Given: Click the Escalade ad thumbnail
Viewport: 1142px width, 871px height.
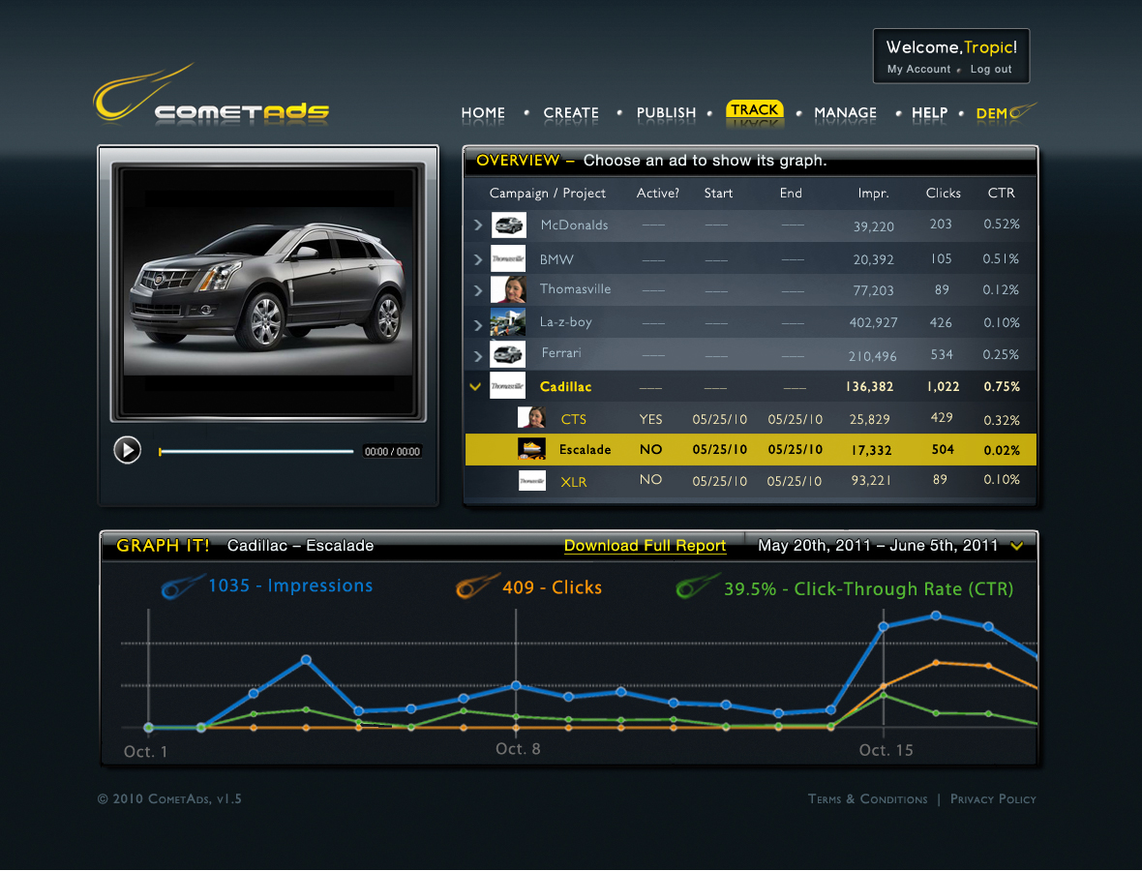Looking at the screenshot, I should [531, 449].
